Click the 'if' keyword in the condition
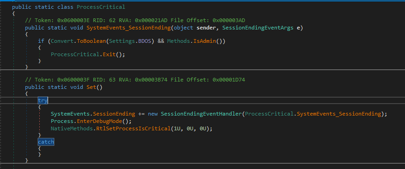 (41, 41)
